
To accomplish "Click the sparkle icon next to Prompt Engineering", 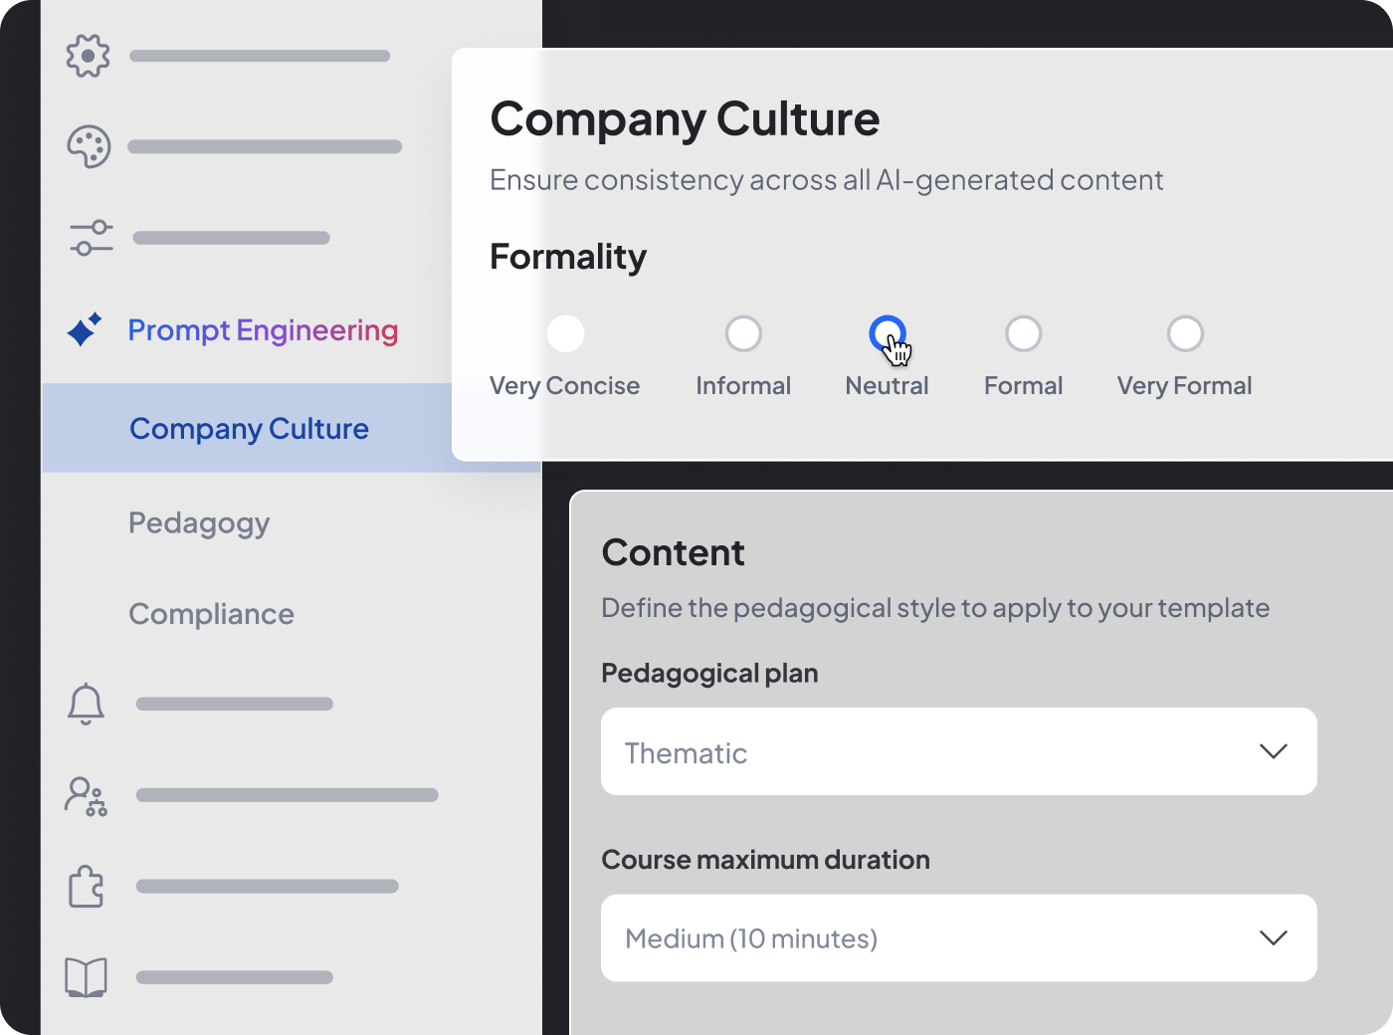I will point(86,329).
